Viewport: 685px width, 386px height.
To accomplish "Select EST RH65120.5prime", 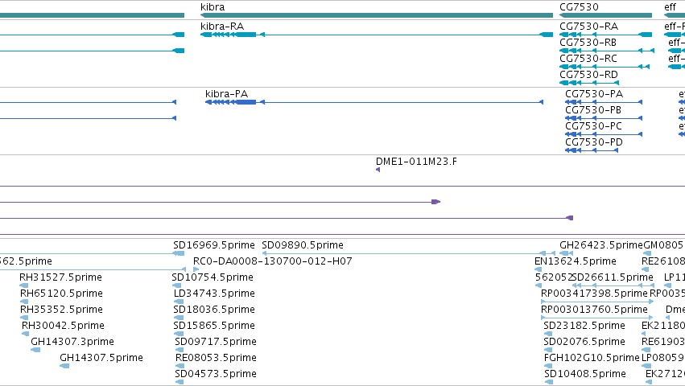I will point(61,294).
